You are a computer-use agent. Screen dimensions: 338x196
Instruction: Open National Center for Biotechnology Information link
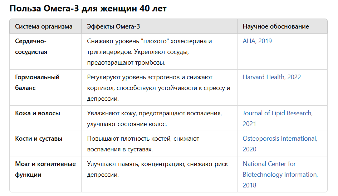click(269, 164)
